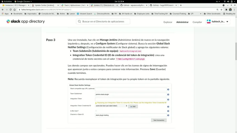Click help icon for Integration Token field

(168, 100)
